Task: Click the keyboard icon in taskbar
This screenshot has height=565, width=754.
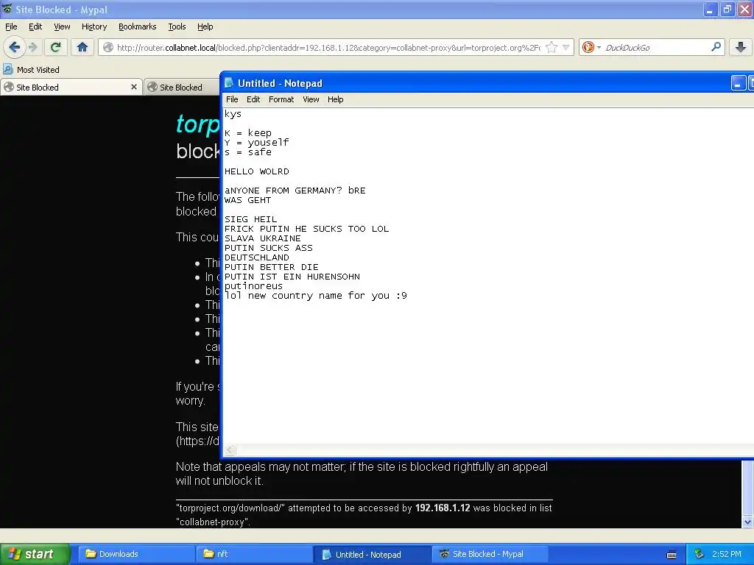Action: pyautogui.click(x=672, y=555)
